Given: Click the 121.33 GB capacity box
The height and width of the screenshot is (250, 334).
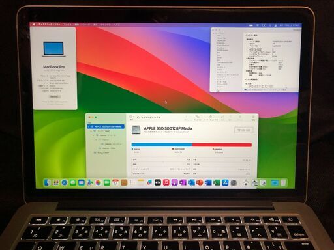Looking at the screenshot, I should [243, 130].
